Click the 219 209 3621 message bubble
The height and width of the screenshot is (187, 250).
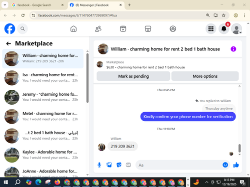click(x=122, y=147)
